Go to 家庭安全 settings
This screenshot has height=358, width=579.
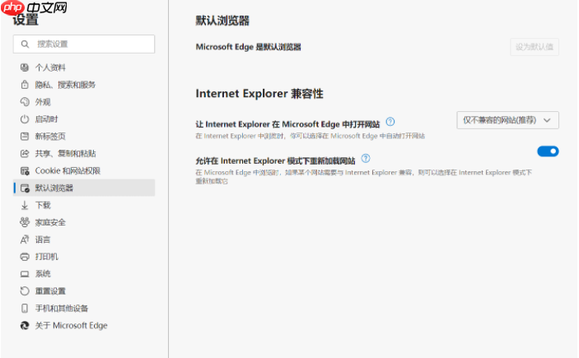coord(84,222)
